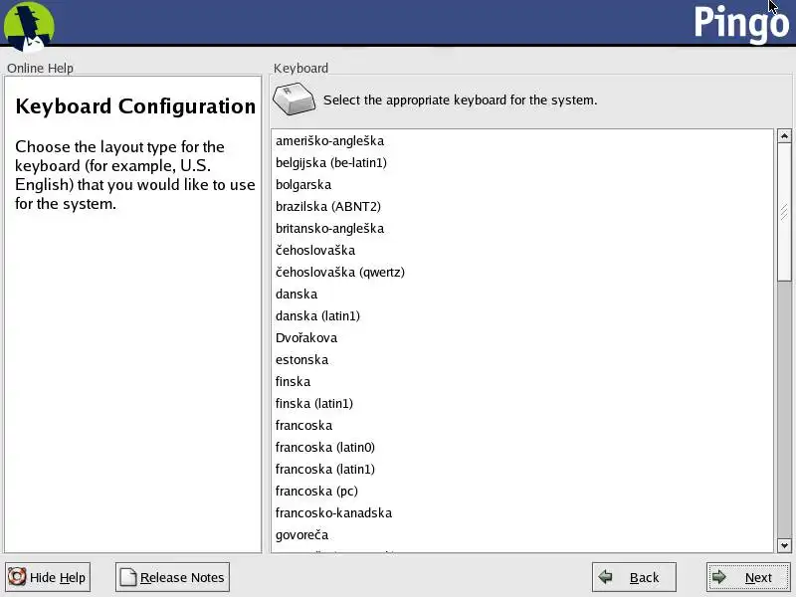Click the keyboard icon beside the instructions

294,99
